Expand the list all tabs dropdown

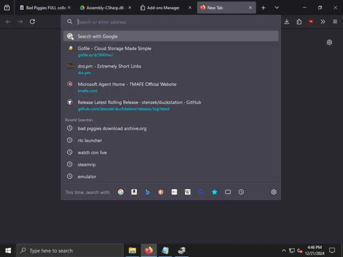click(277, 8)
